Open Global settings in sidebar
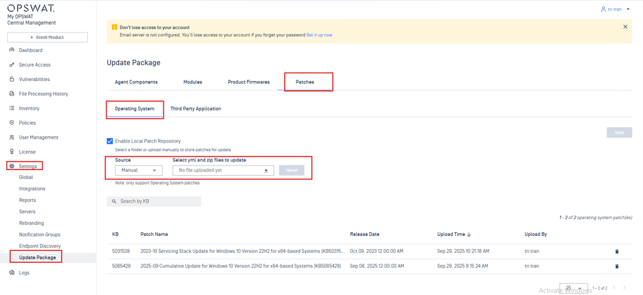The height and width of the screenshot is (295, 643). tap(26, 178)
